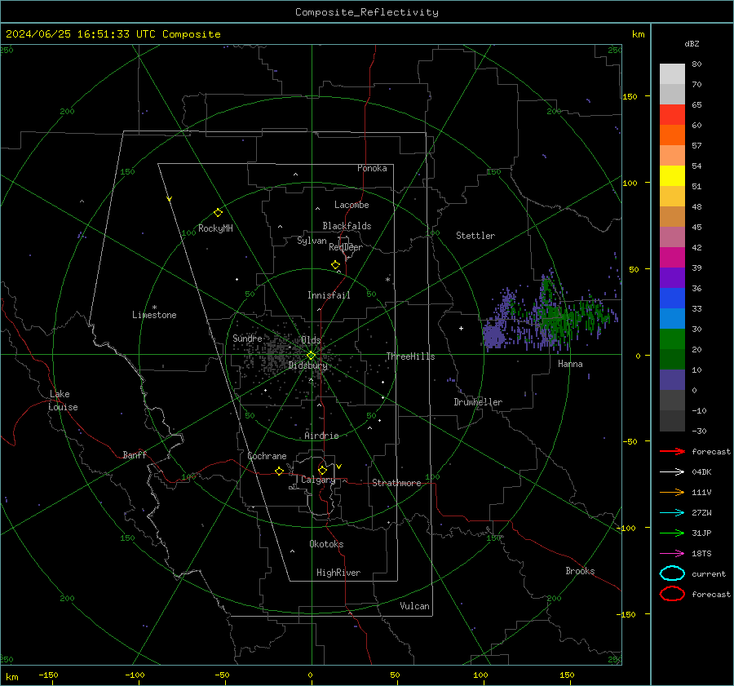Click the cyan current ellipse icon
734x686 pixels.
click(672, 573)
